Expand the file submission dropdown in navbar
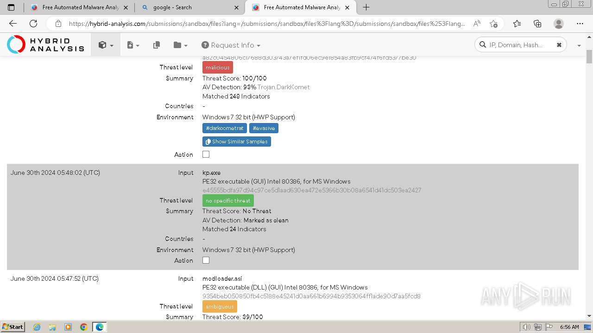Image resolution: width=593 pixels, height=333 pixels. 133,45
